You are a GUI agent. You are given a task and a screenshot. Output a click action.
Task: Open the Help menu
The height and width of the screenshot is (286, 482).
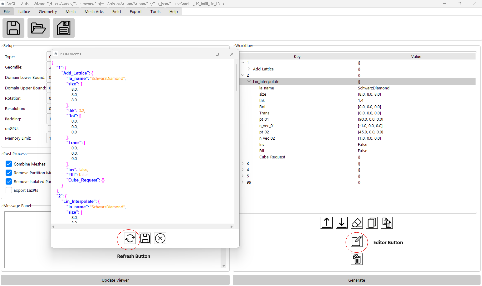(x=174, y=12)
